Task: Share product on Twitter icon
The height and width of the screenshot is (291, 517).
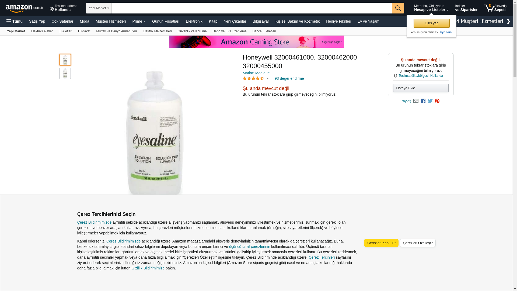Action: pos(430,101)
